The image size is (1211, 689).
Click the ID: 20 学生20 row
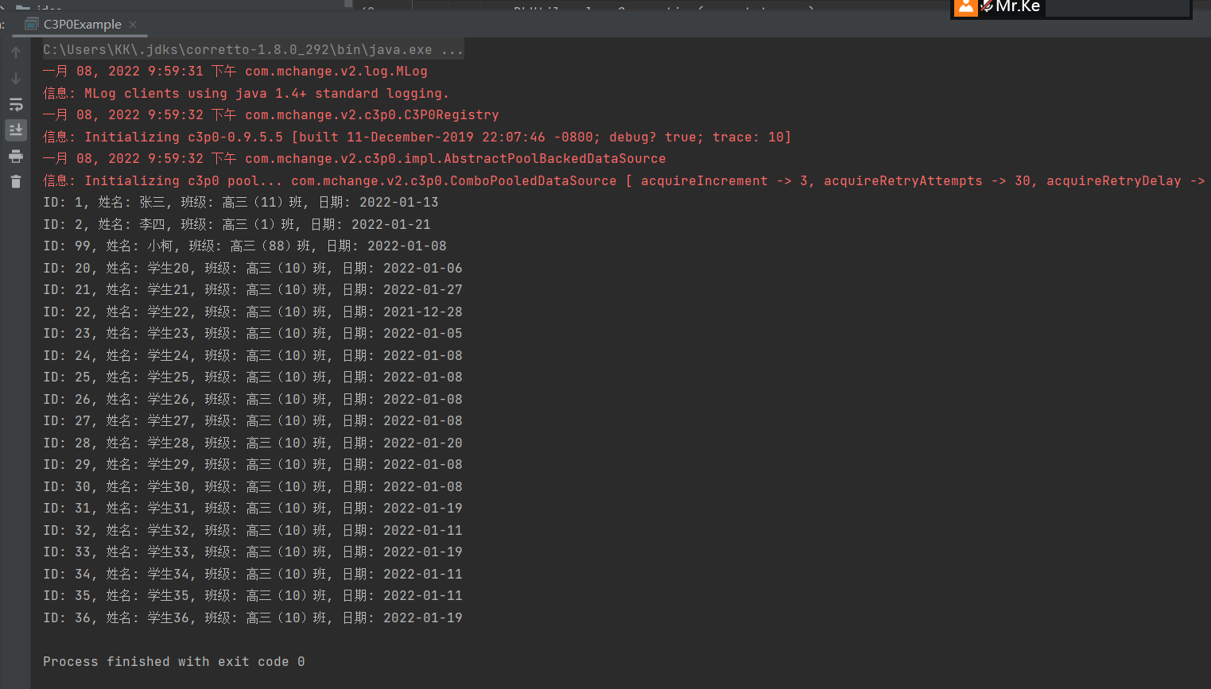pos(253,268)
